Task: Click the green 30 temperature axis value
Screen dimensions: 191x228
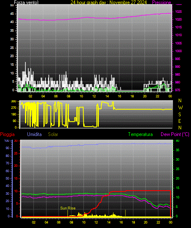Action: (177, 159)
